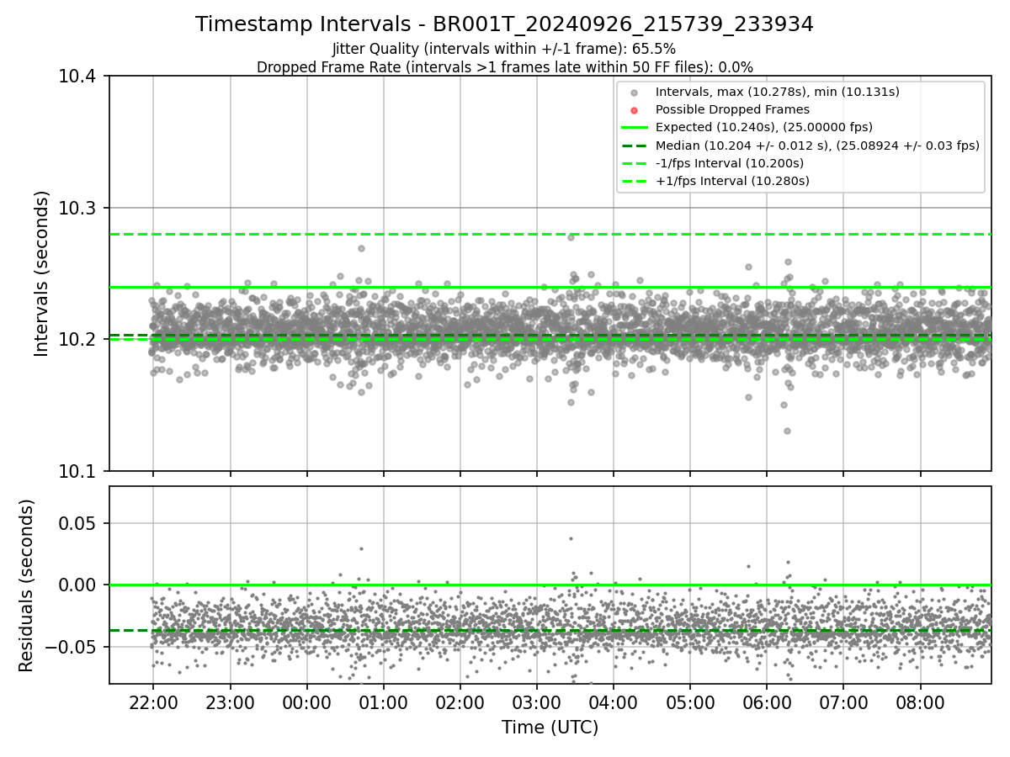Click the 06:00 time tick label

click(x=767, y=701)
